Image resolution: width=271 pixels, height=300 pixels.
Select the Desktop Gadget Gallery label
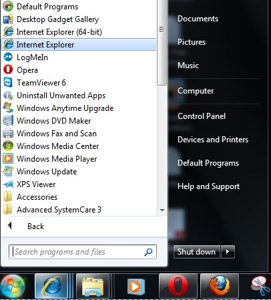coord(58,19)
